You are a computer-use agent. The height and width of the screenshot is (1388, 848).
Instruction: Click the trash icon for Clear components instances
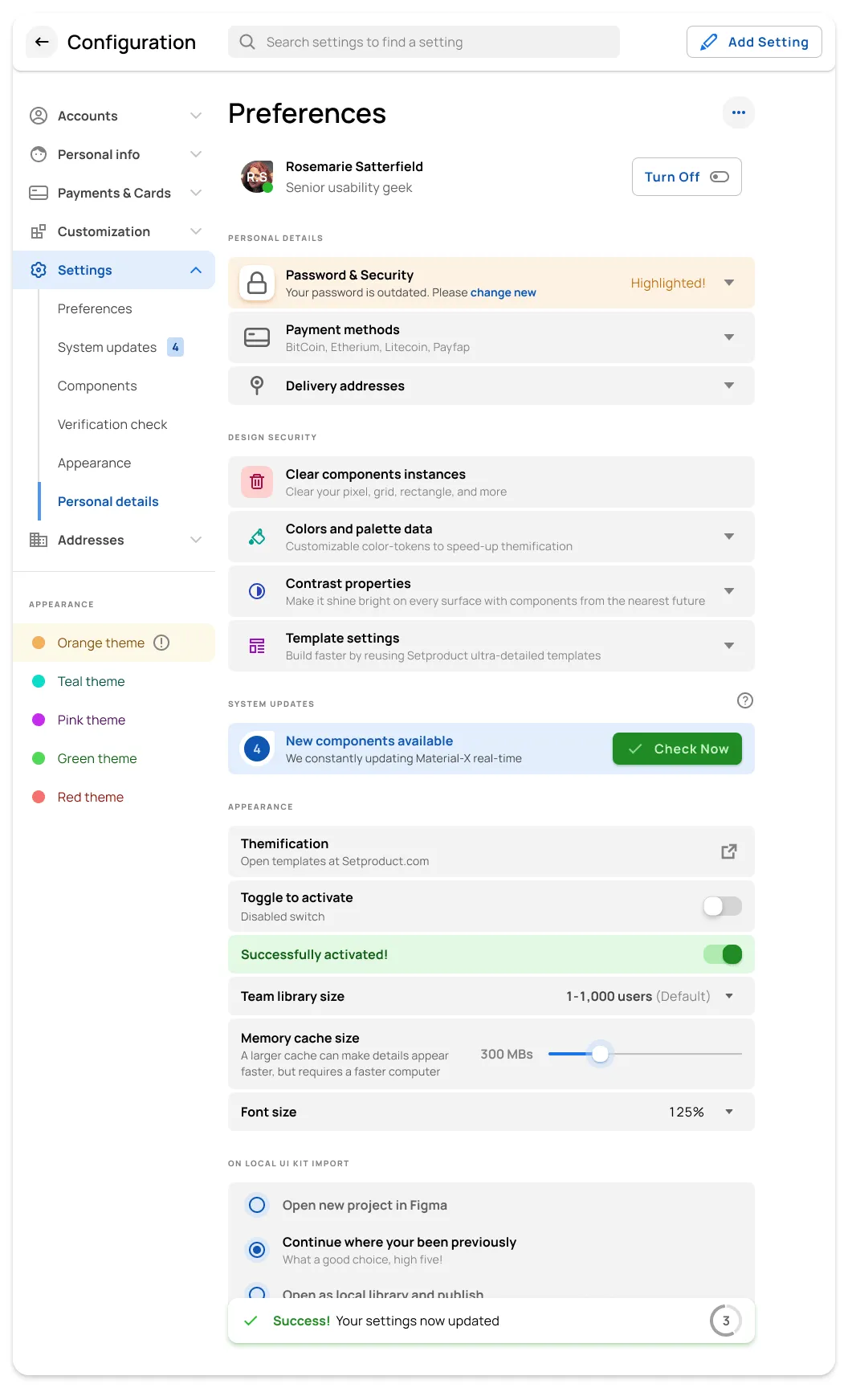point(257,482)
